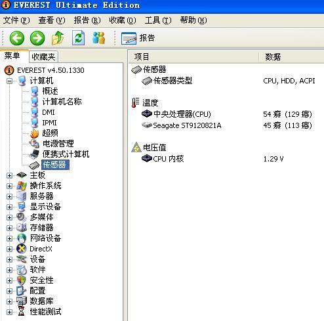This screenshot has width=324, height=321.
Task: Expand the 性能测试 benchmark node
Action: [9, 312]
